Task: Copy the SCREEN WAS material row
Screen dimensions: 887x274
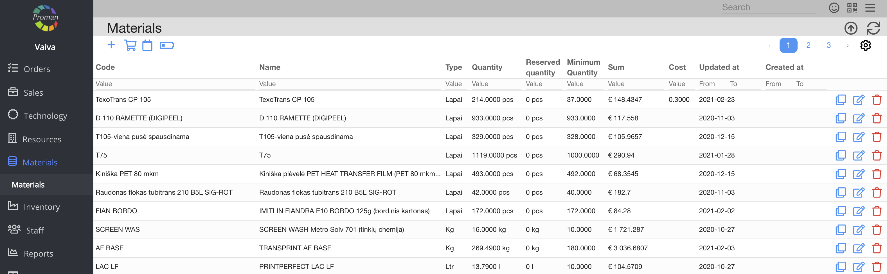Action: click(841, 230)
